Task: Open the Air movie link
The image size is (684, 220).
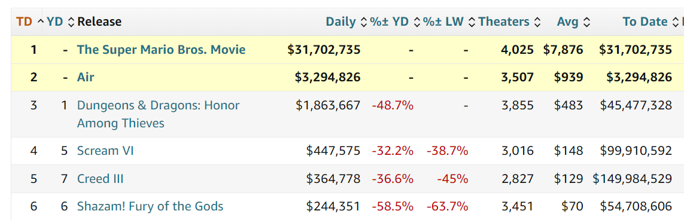Action: (x=86, y=78)
